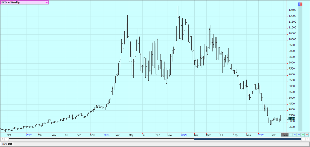Click the 2024 year label on time axis
Viewport: 310px width, 147px height.
coord(106,135)
